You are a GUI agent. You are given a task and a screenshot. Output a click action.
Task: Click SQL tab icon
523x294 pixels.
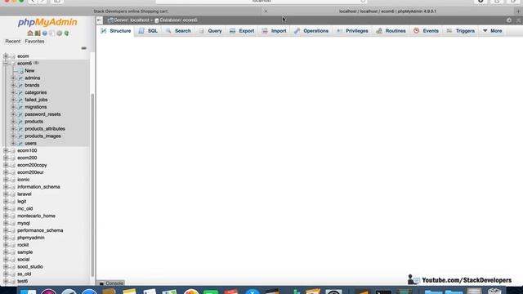point(141,31)
